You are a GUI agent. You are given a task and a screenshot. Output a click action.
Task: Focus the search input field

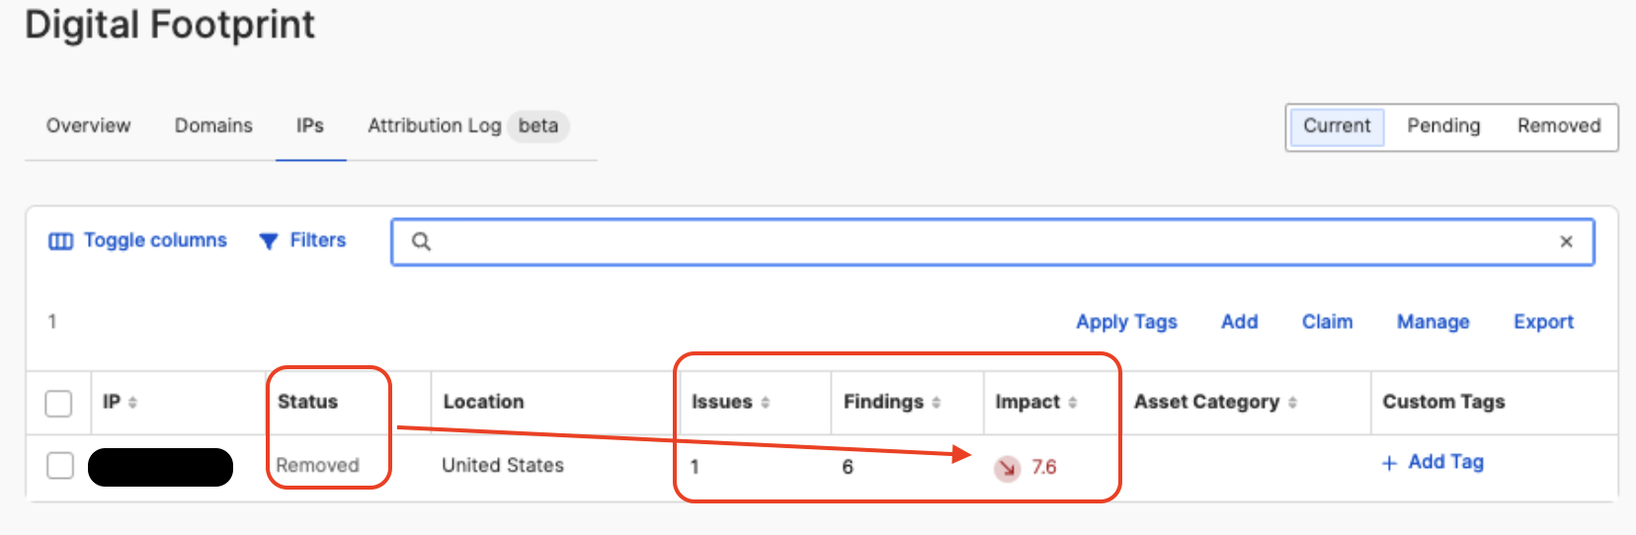(x=993, y=242)
